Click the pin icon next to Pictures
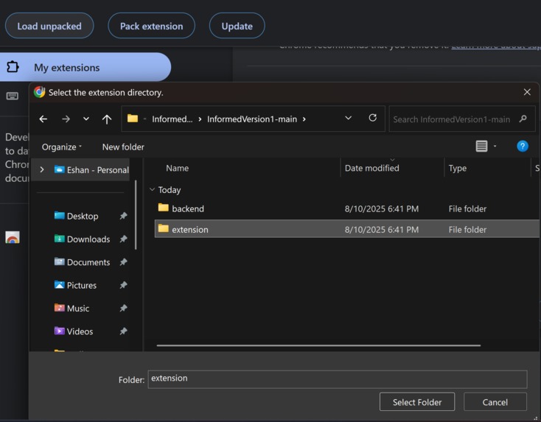The width and height of the screenshot is (541, 422). 123,285
